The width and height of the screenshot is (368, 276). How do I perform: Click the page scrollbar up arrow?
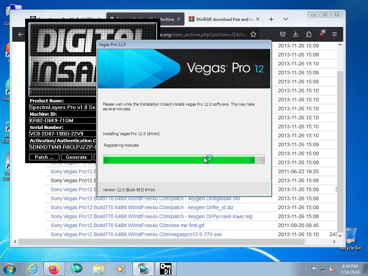(340, 45)
